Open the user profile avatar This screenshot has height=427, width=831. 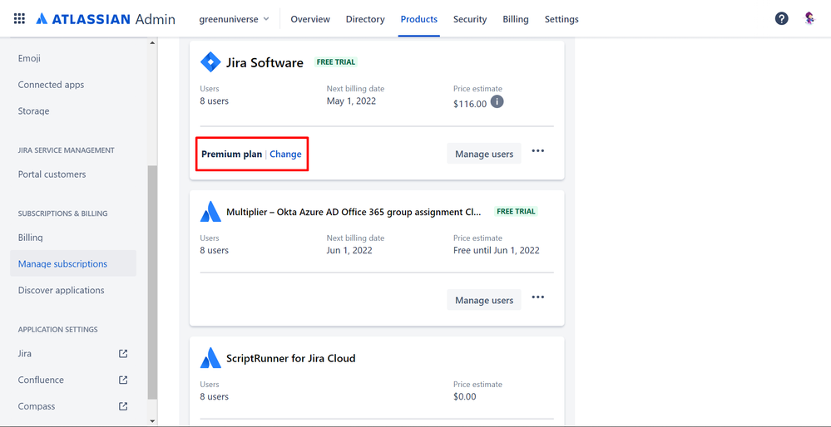810,19
